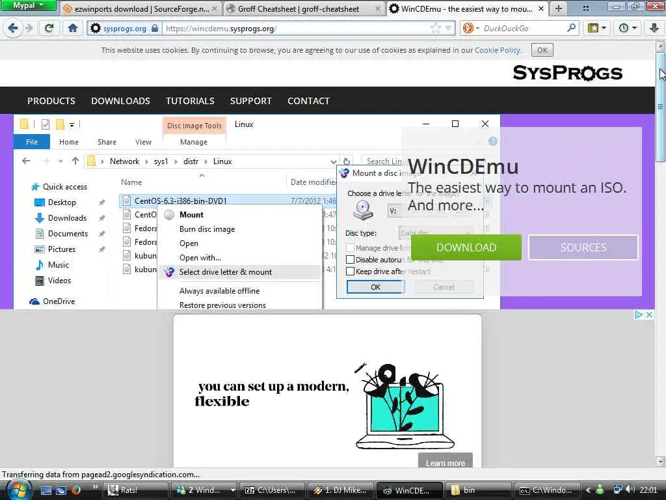Open the Cookie Policy link
This screenshot has width=666, height=500.
pos(497,50)
